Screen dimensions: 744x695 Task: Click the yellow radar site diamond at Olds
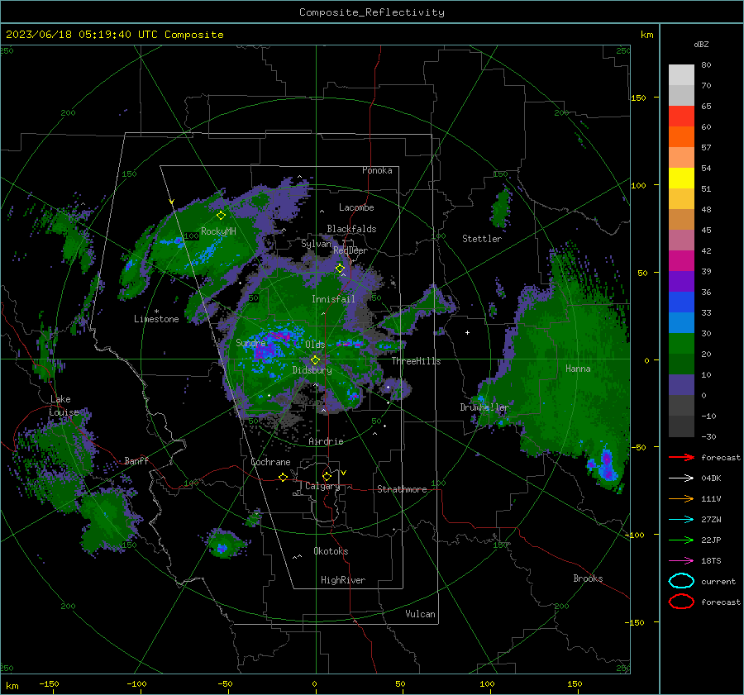coord(315,360)
